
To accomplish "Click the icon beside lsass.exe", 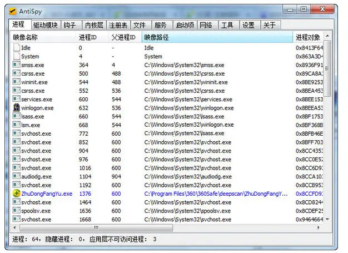I will 17,116.
